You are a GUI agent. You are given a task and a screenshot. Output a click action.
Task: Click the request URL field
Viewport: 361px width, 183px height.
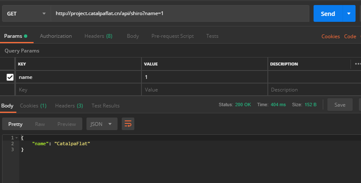(x=180, y=13)
